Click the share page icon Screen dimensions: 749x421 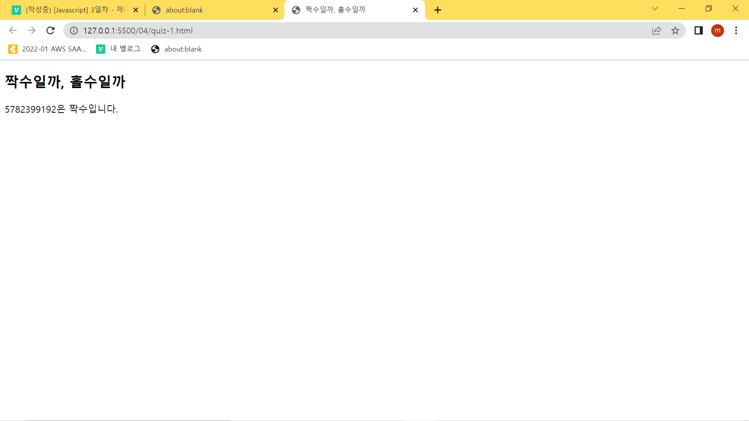[657, 30]
